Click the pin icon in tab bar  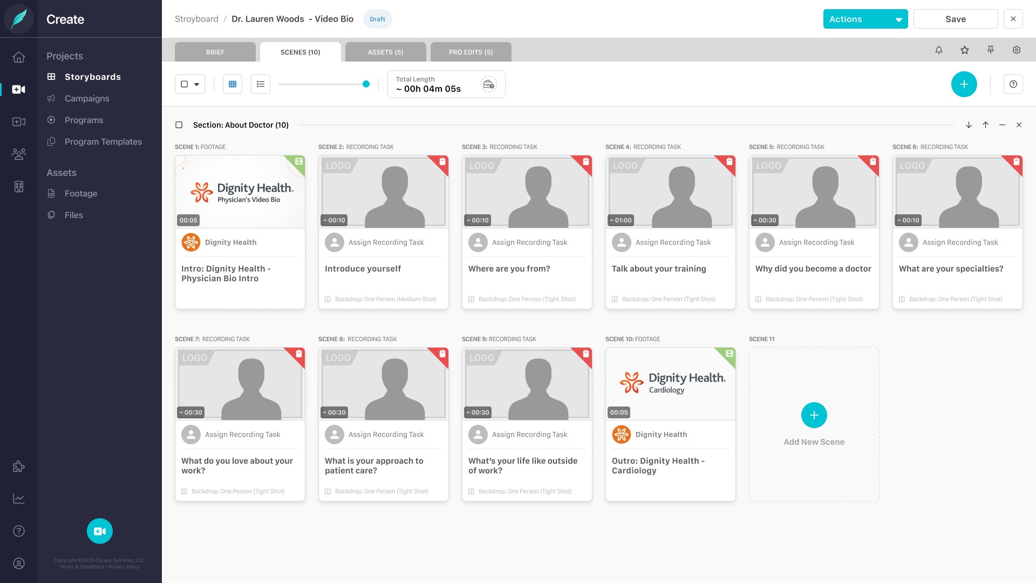pyautogui.click(x=991, y=50)
